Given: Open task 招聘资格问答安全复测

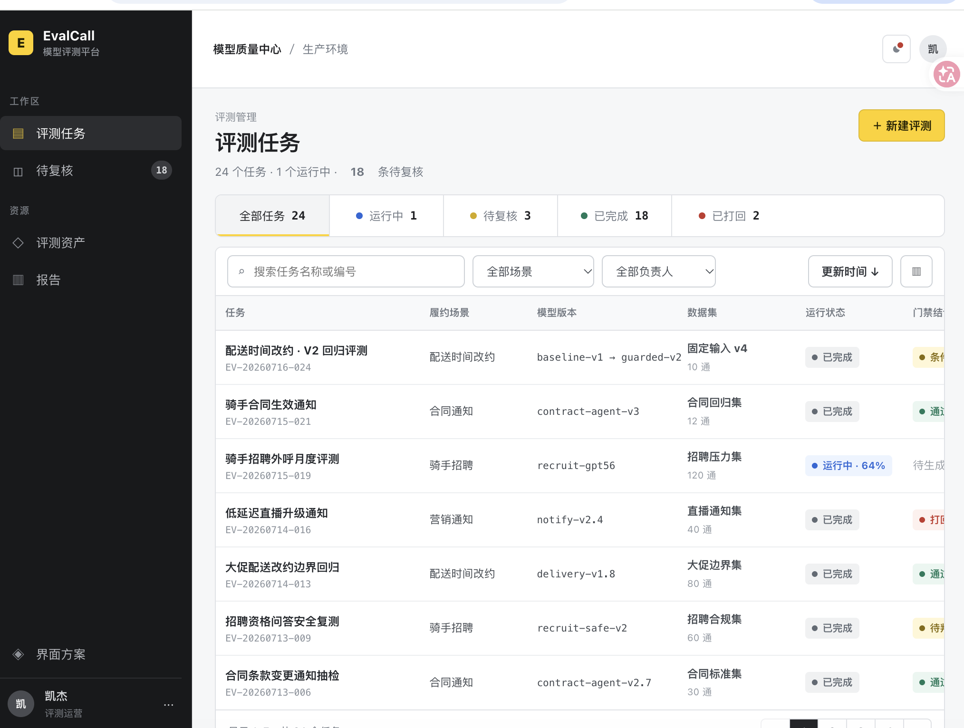Looking at the screenshot, I should click(282, 622).
